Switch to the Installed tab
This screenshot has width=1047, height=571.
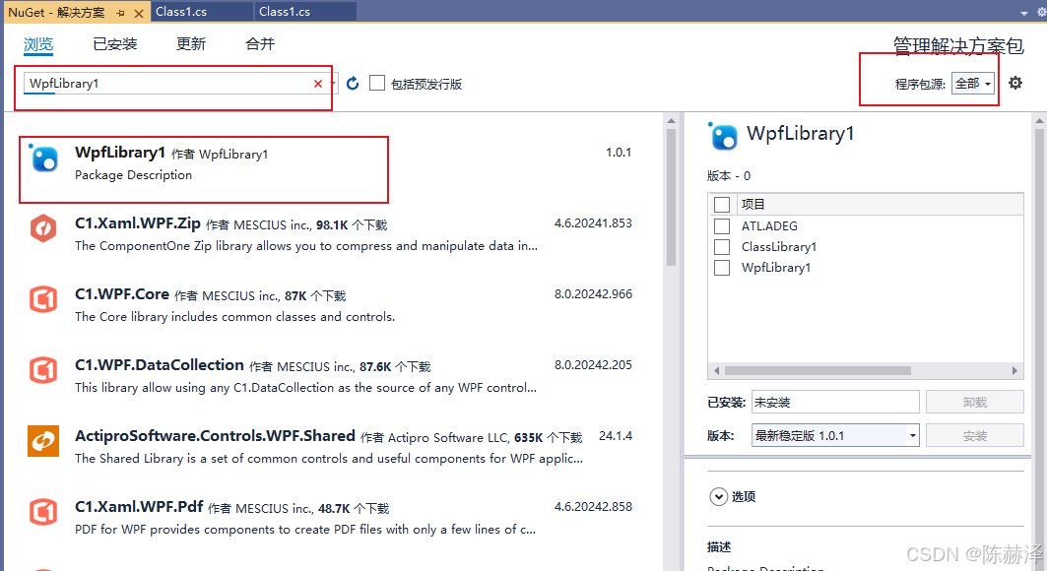click(115, 44)
